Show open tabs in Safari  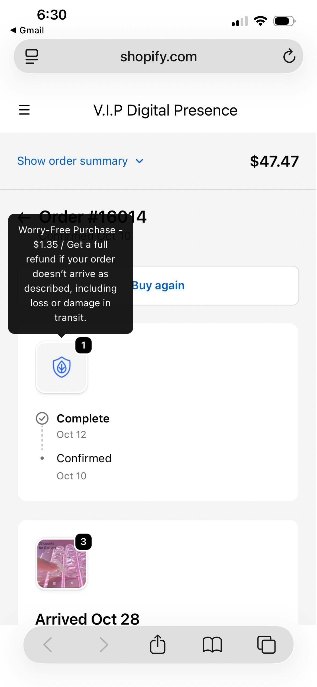(x=266, y=644)
